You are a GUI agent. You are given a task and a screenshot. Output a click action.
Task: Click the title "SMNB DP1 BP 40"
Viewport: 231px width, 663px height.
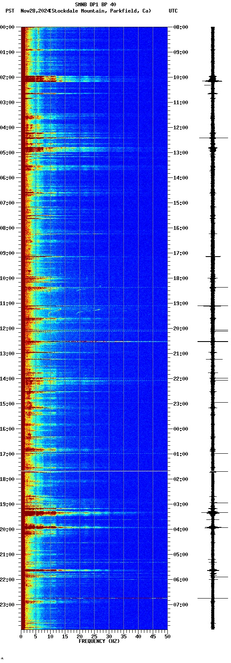click(x=95, y=5)
